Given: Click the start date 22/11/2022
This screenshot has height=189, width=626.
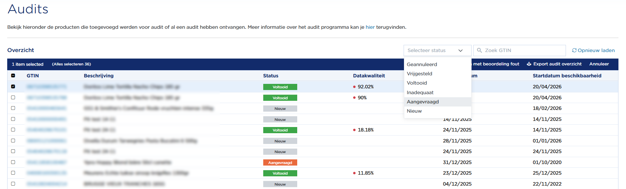Looking at the screenshot, I should pyautogui.click(x=547, y=184).
